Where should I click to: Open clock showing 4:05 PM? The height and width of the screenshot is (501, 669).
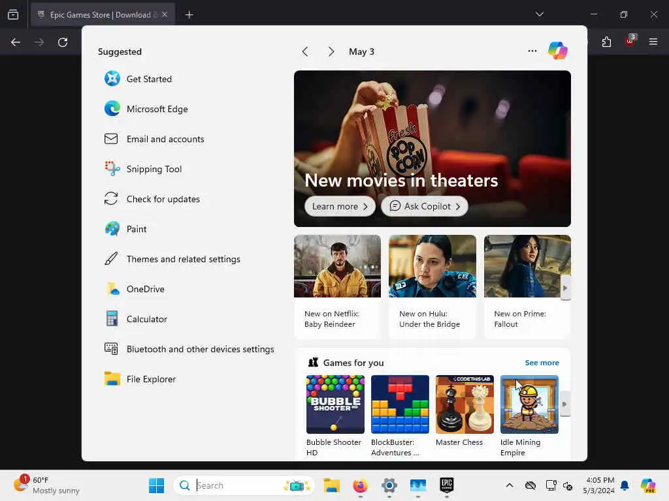point(600,485)
